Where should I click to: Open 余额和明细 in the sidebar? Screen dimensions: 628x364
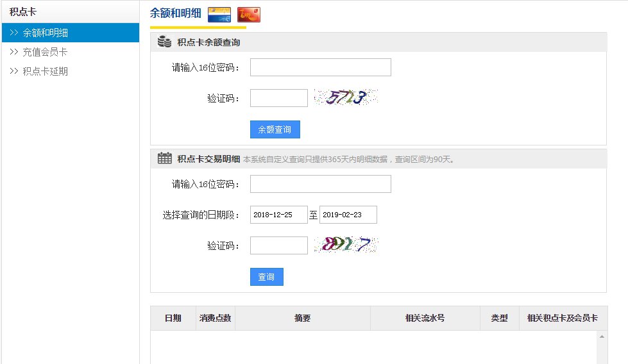[x=71, y=33]
